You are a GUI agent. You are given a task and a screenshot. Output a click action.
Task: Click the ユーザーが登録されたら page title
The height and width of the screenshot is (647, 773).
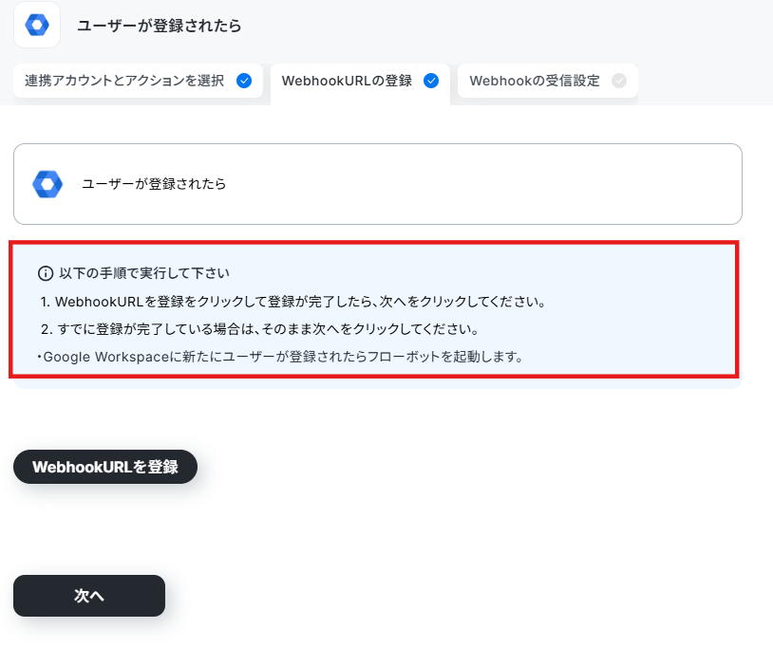pyautogui.click(x=160, y=26)
